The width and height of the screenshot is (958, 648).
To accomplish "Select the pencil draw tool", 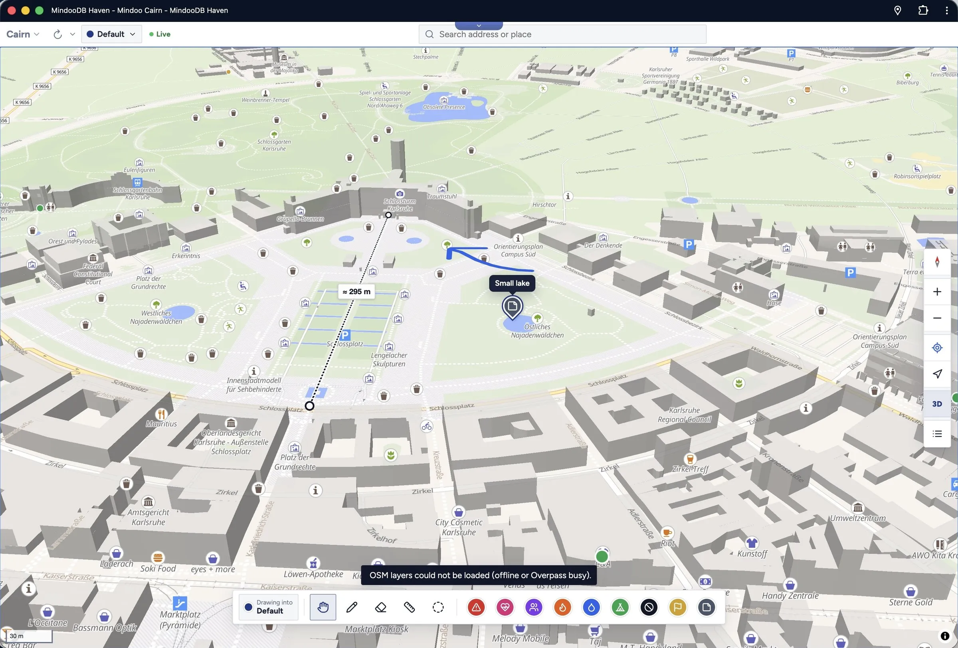I will pyautogui.click(x=352, y=607).
